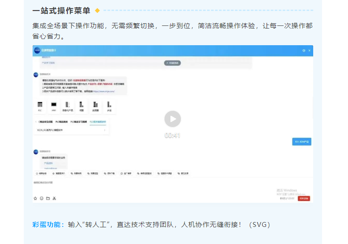Open the emoji smiley picker
The height and width of the screenshot is (244, 348).
point(42,198)
